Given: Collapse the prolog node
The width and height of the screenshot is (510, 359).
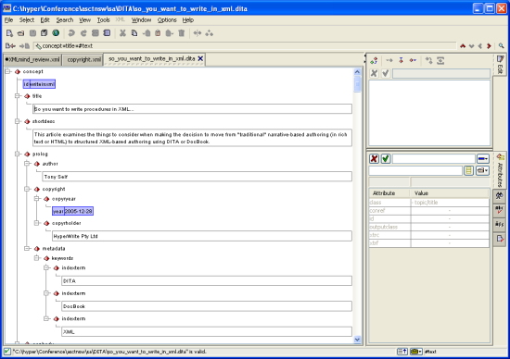Looking at the screenshot, I should [18, 154].
